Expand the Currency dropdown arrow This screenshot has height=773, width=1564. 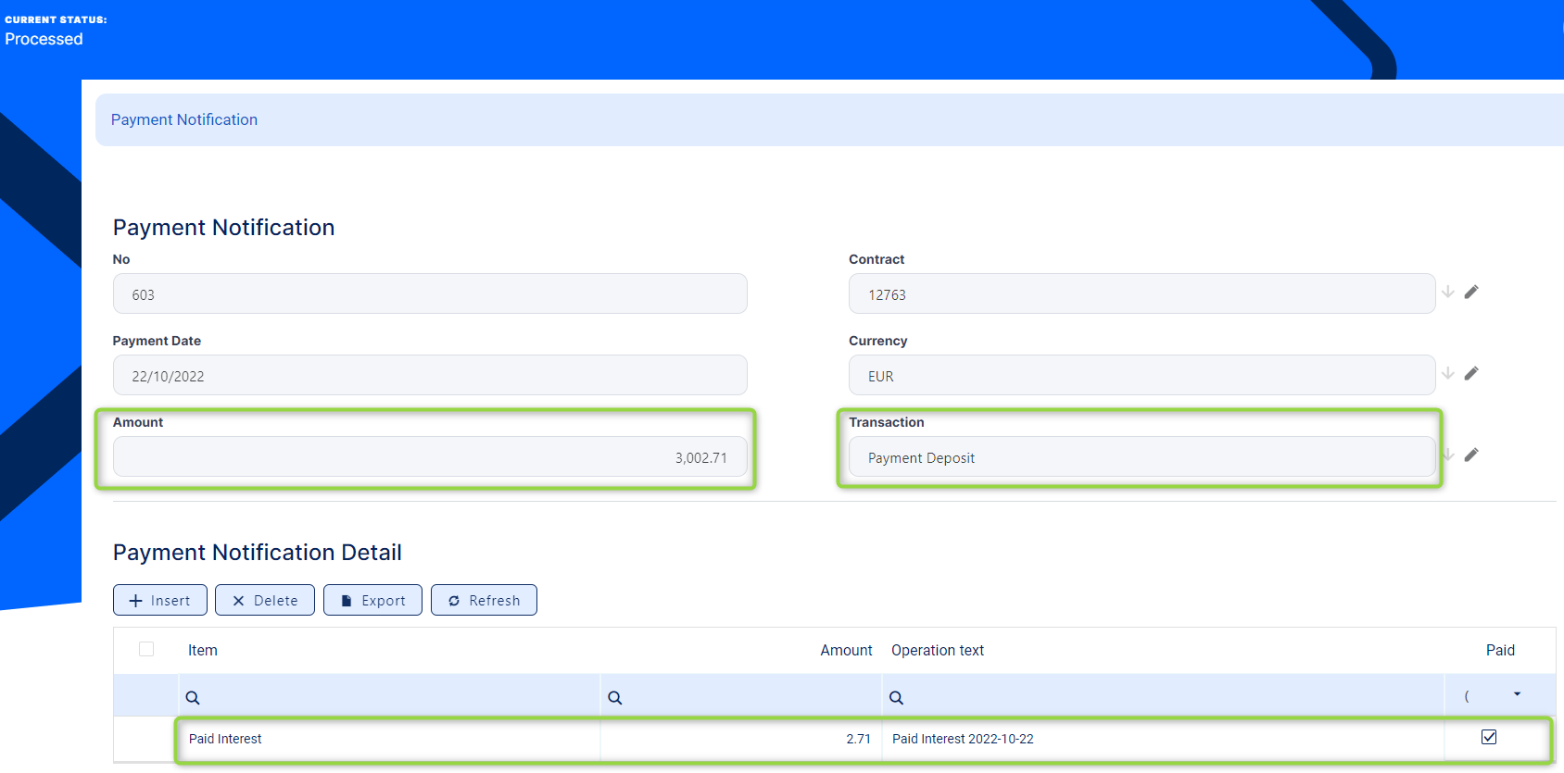coord(1448,374)
